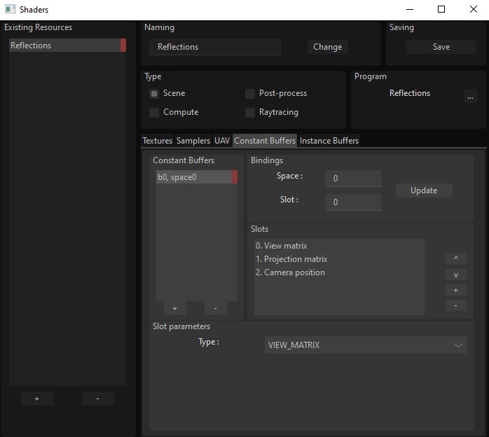Add existing resource with plus button
This screenshot has height=437, width=489.
[x=37, y=398]
